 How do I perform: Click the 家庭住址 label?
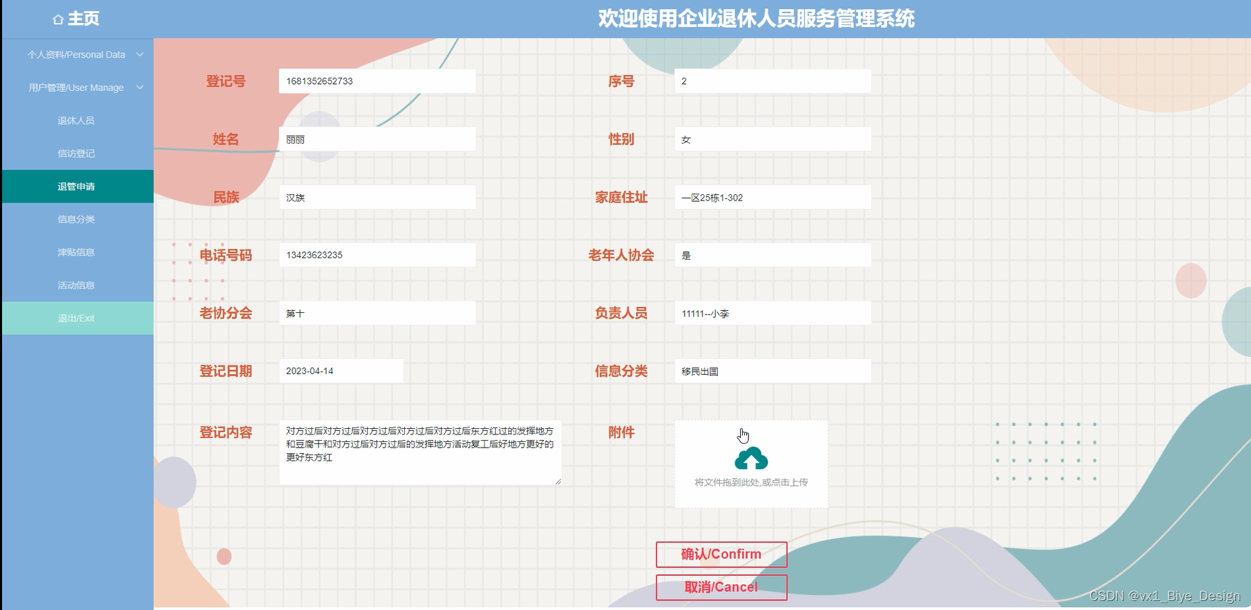(x=621, y=197)
